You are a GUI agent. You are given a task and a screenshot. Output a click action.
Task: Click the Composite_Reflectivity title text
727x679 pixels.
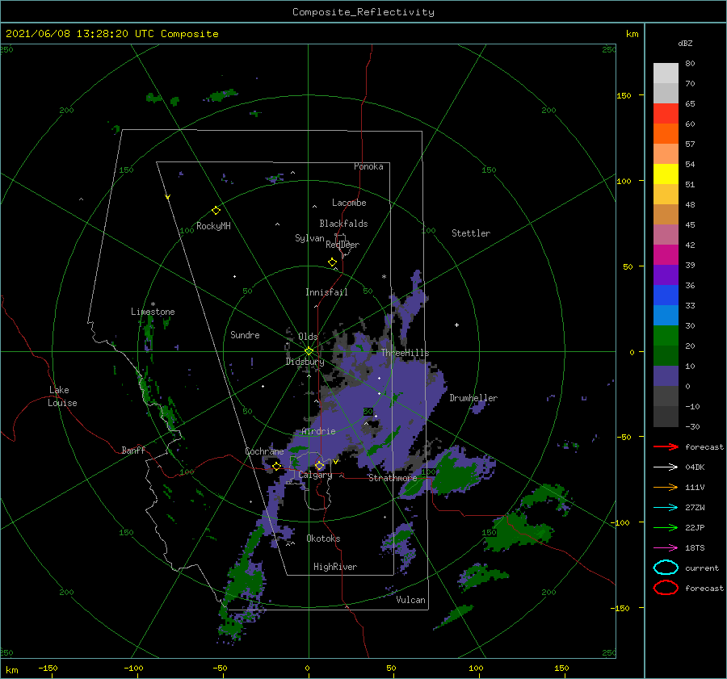(x=363, y=12)
